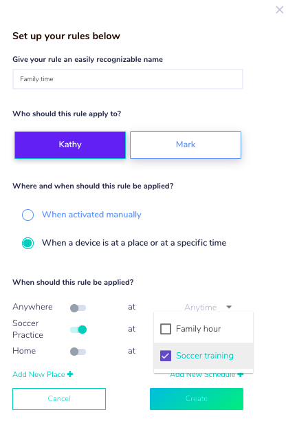Close the rule setup dialog
The image size is (297, 430).
pos(279,10)
